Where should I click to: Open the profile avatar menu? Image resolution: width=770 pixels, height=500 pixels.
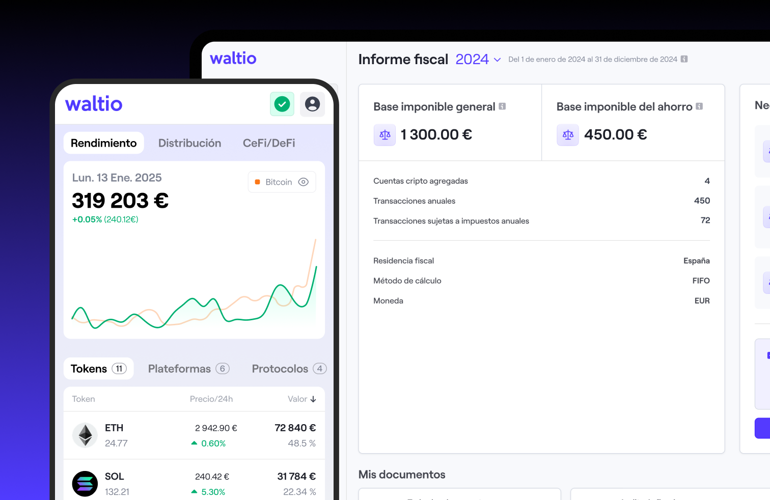tap(312, 104)
